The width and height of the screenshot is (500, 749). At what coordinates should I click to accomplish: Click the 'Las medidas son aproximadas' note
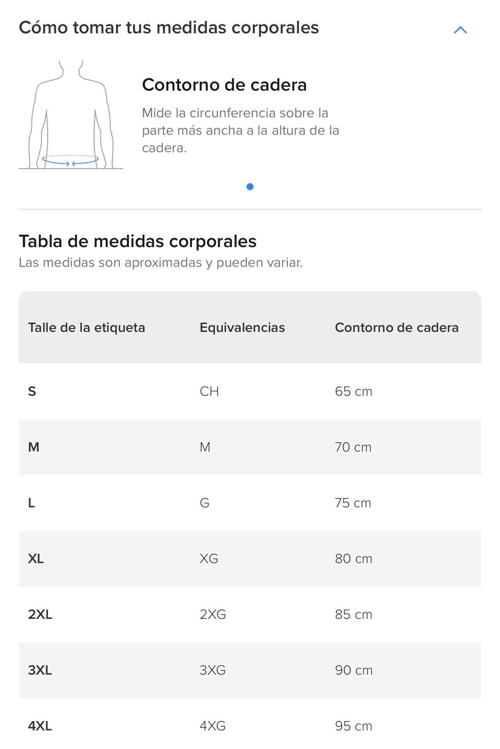(x=160, y=263)
